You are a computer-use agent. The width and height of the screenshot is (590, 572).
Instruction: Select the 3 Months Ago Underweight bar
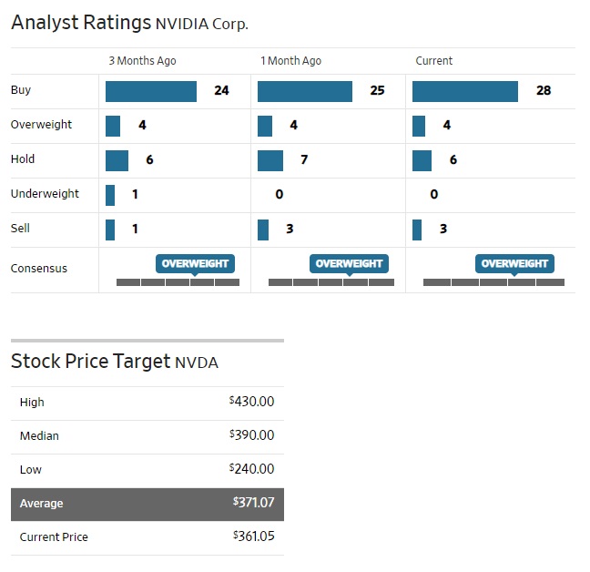(110, 195)
